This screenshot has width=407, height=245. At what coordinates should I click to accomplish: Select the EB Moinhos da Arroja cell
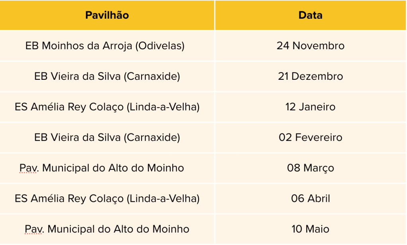click(105, 46)
